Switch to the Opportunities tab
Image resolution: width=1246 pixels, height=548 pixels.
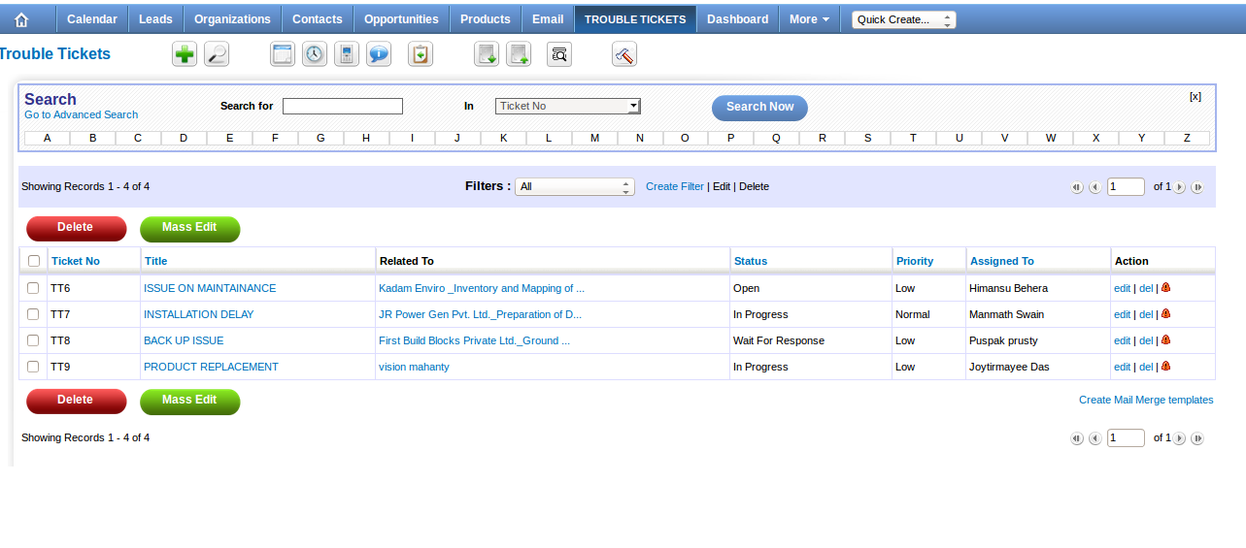(401, 19)
